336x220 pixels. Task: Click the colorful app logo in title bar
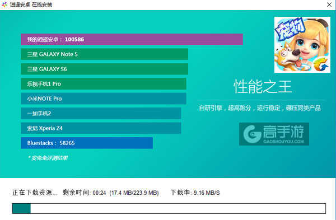pos(4,4)
